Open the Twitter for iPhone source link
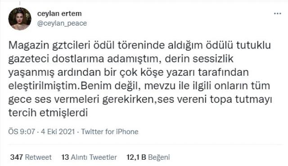This screenshot has width=288, height=166. [x=110, y=131]
